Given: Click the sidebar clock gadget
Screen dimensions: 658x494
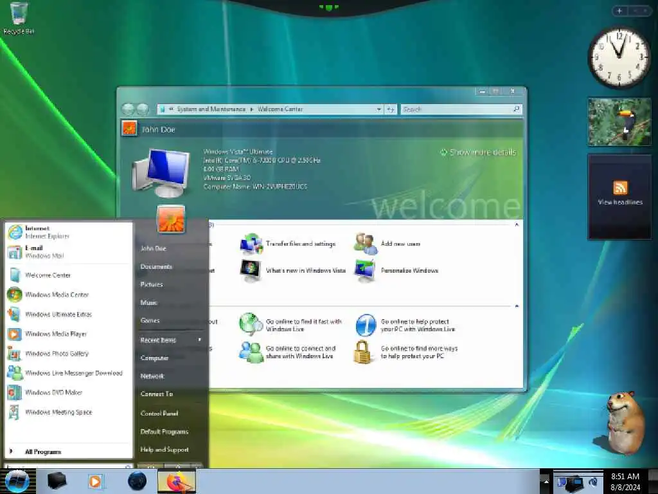Looking at the screenshot, I should pyautogui.click(x=619, y=59).
